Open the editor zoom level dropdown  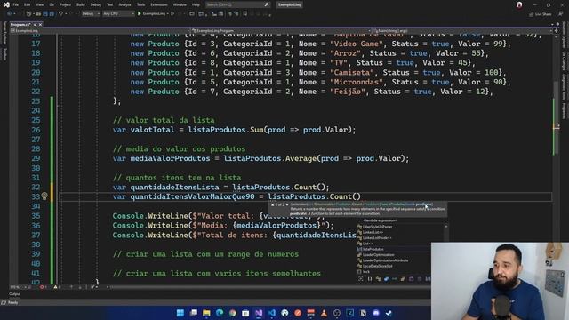pos(18,287)
